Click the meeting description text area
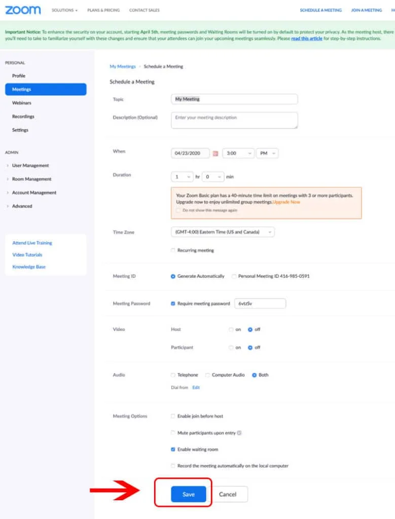Screen dimensions: 395x519 pyautogui.click(x=234, y=120)
